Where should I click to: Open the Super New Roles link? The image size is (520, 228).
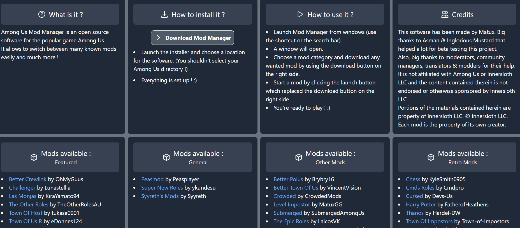(162, 188)
